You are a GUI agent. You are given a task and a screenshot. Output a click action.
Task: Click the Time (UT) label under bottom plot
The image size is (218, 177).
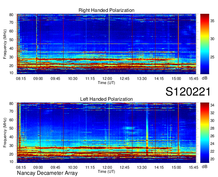106,172
